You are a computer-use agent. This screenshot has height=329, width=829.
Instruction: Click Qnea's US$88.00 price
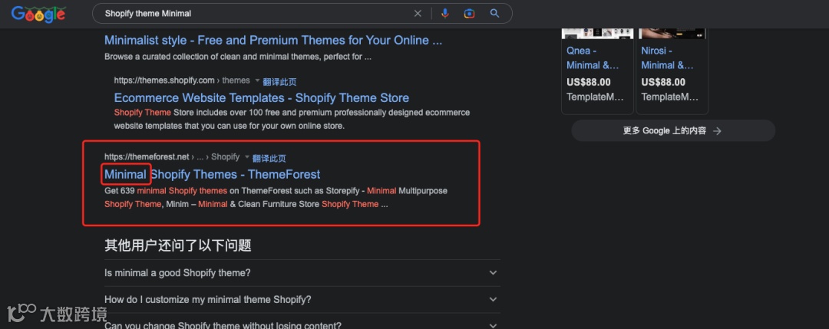(589, 82)
